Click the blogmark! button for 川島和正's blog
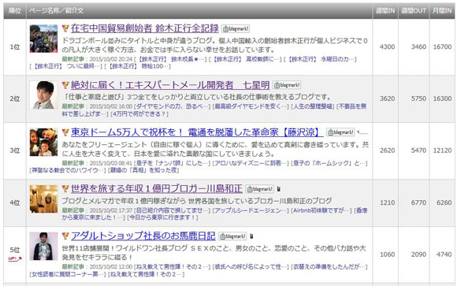The image size is (457, 286). [x=260, y=189]
